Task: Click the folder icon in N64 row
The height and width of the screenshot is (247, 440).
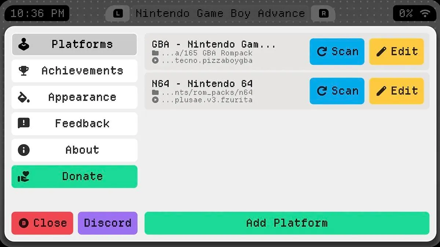Action: coord(155,93)
